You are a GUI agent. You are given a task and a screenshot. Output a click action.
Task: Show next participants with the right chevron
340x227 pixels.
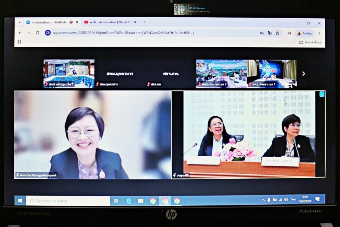click(x=303, y=73)
